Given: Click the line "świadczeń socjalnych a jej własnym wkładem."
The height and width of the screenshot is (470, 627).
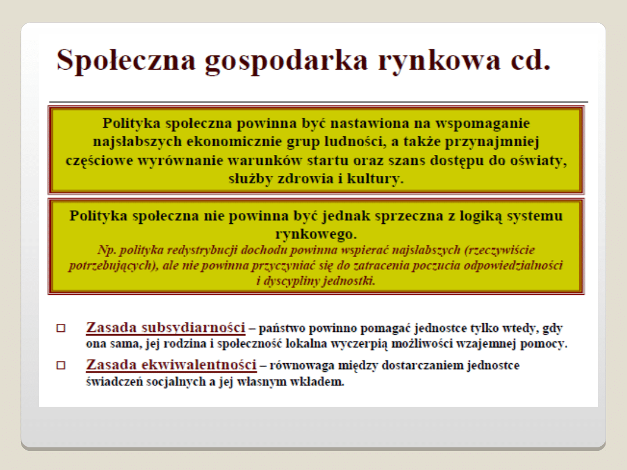Looking at the screenshot, I should pyautogui.click(x=215, y=383).
